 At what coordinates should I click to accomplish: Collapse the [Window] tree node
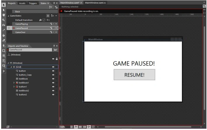(8, 63)
